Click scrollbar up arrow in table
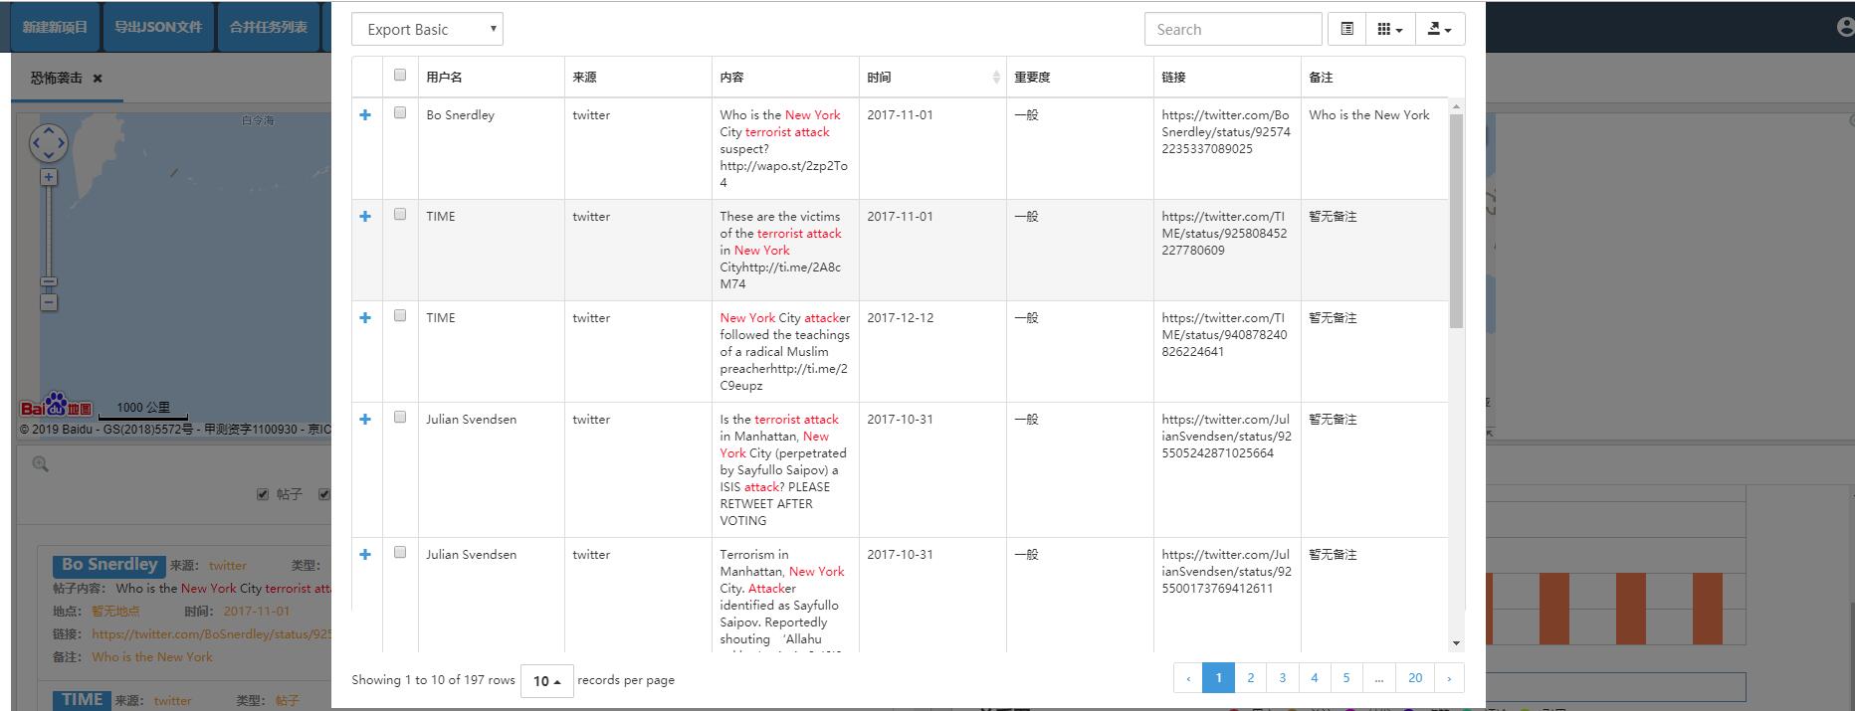The width and height of the screenshot is (1855, 711). 1456,105
